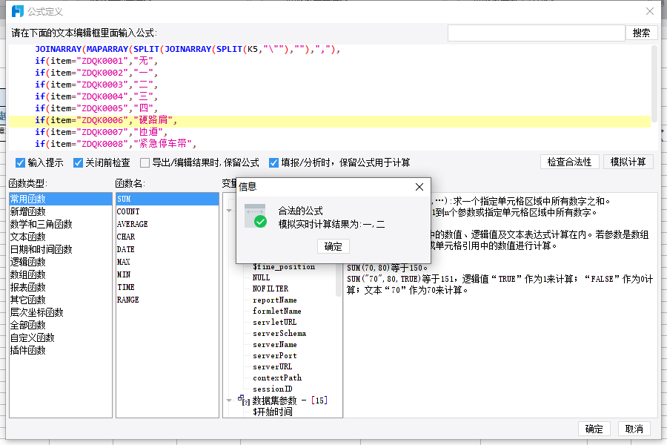The height and width of the screenshot is (445, 667).
Task: Toggle the 关闭前检查 checkbox
Action: (78, 162)
